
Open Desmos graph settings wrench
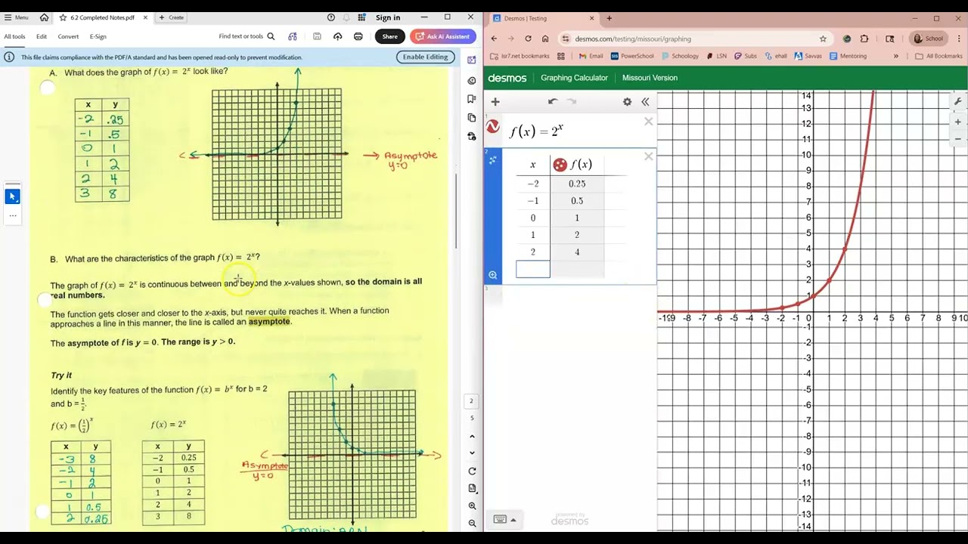pos(957,102)
